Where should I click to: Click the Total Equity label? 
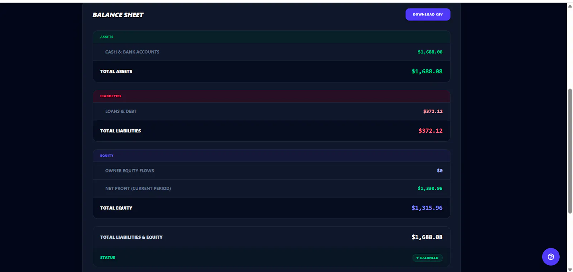(116, 208)
